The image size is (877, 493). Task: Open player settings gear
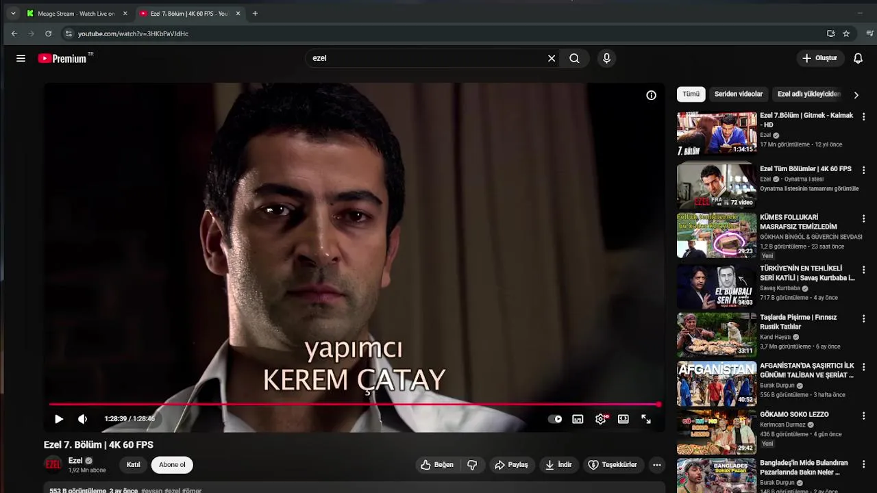(x=601, y=419)
